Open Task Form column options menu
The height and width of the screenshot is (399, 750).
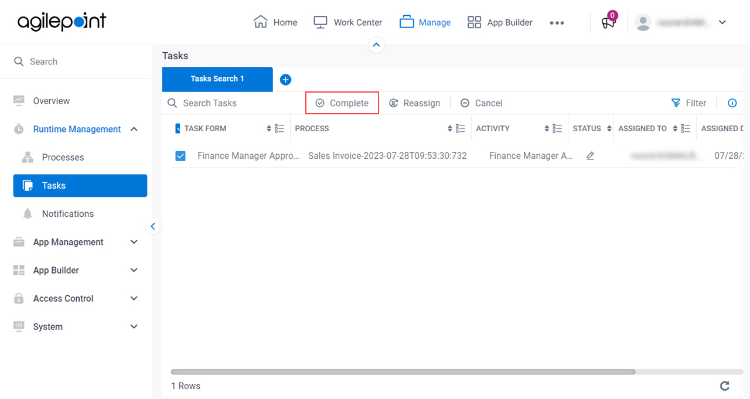[279, 128]
